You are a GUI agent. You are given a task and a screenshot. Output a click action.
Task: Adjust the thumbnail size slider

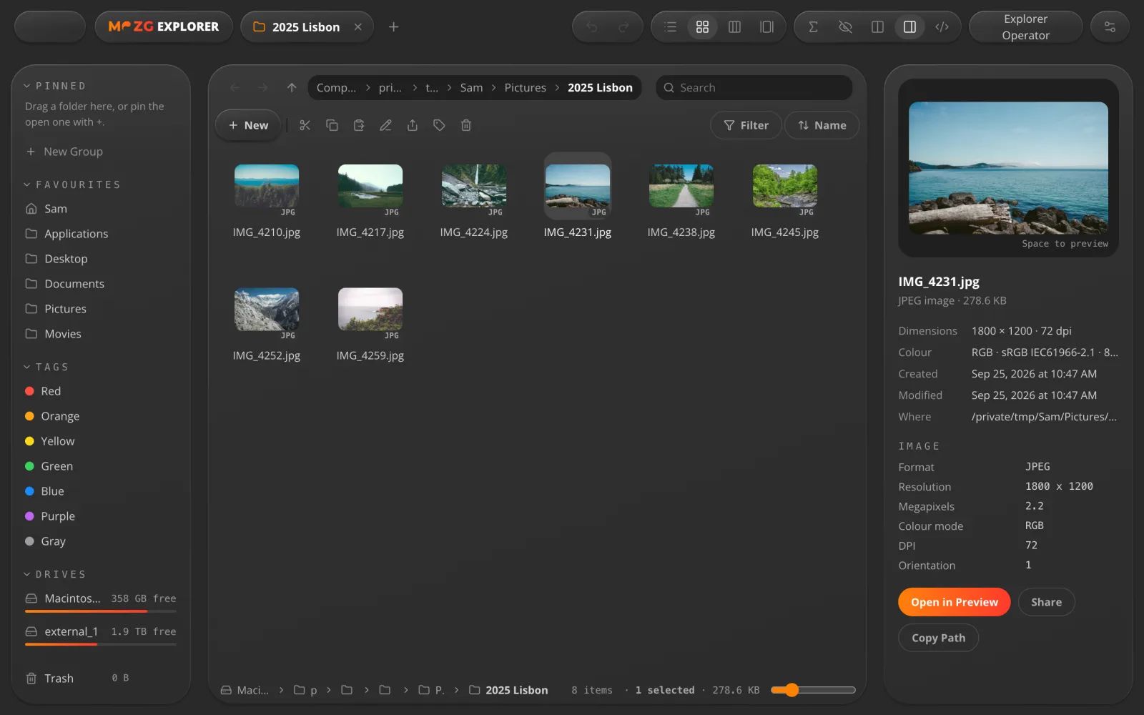pos(813,690)
